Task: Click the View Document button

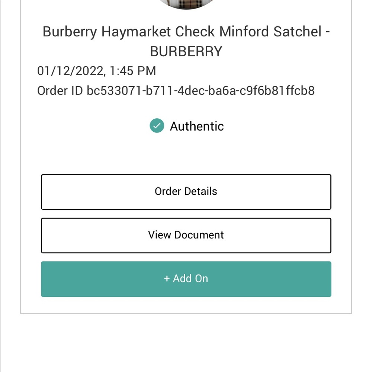Action: tap(186, 235)
